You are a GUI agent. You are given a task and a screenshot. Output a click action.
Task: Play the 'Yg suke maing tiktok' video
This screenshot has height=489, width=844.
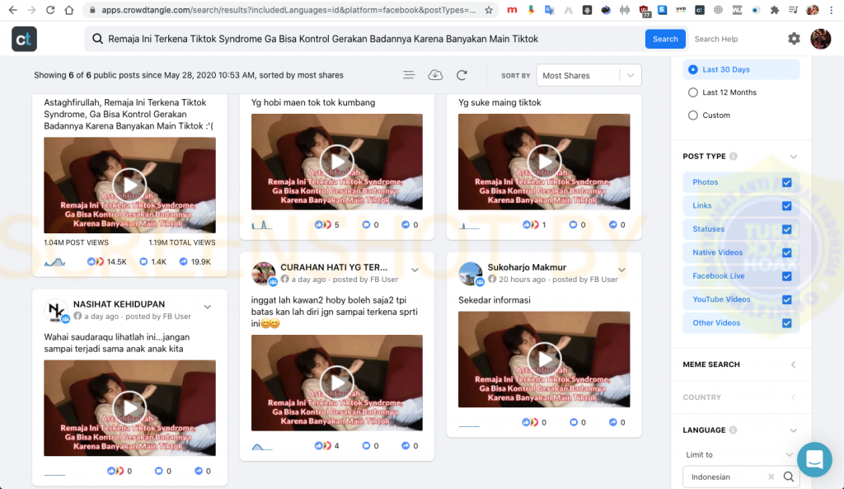coord(545,162)
